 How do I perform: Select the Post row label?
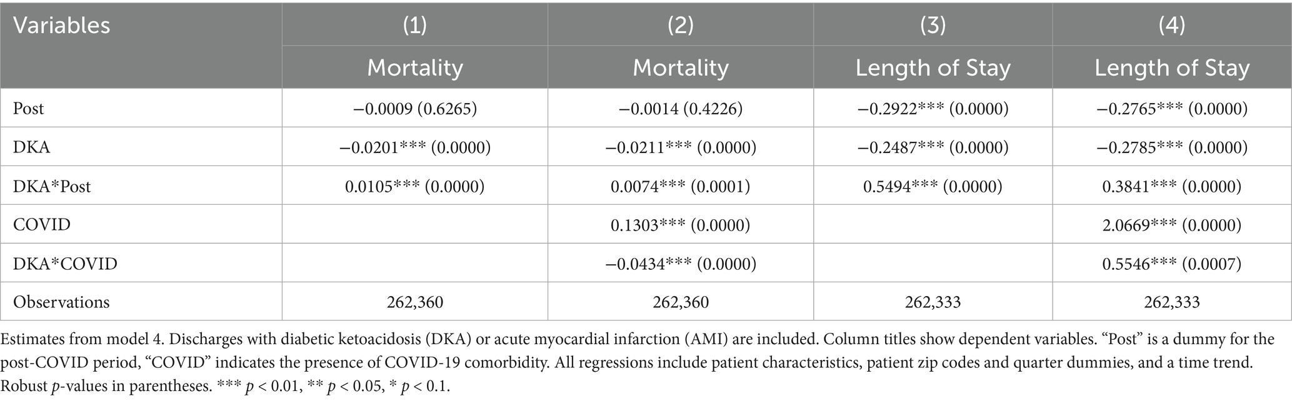(x=29, y=109)
